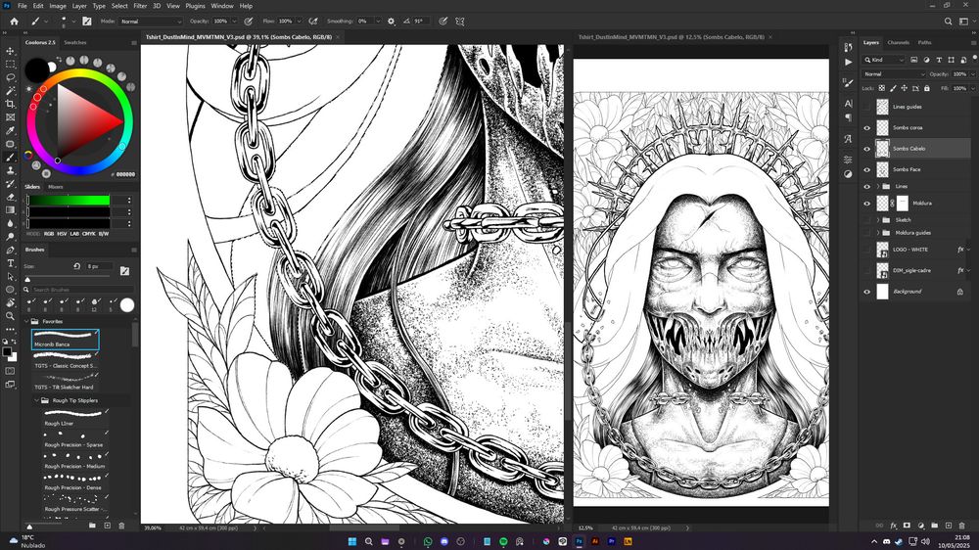979x550 pixels.
Task: Create a new layer
Action: tap(948, 526)
